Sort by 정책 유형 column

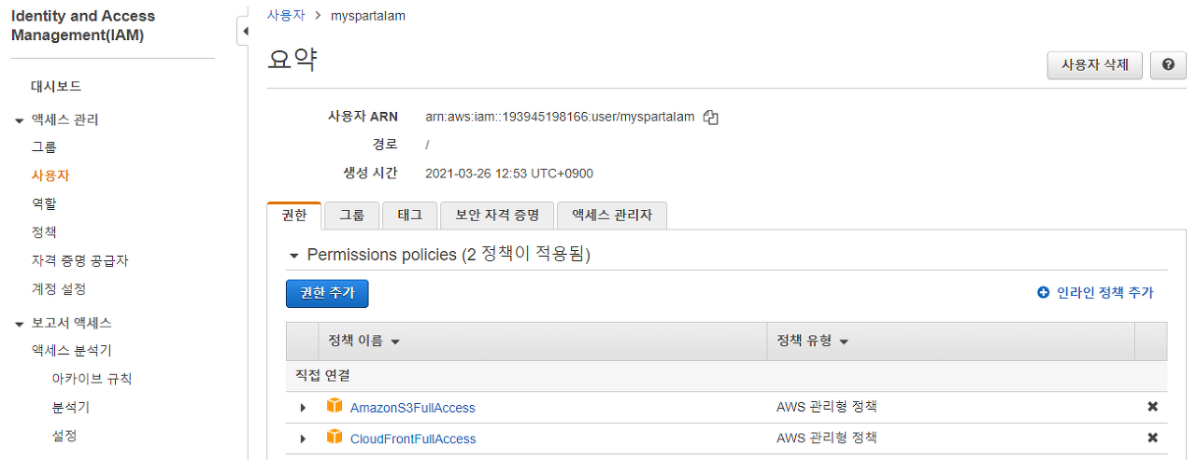(813, 342)
